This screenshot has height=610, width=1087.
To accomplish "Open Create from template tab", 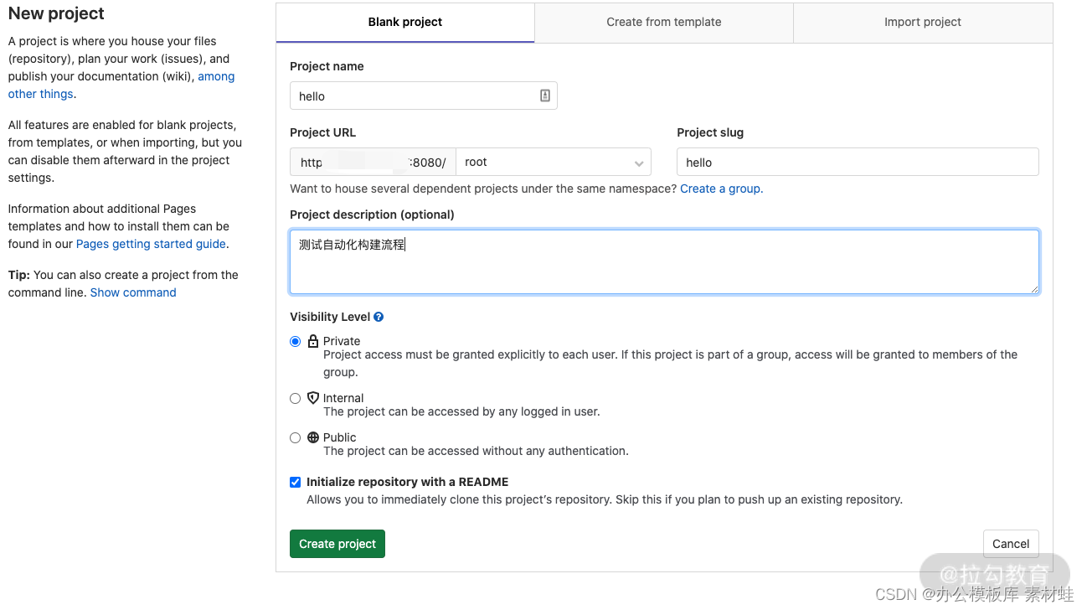I will tap(663, 23).
